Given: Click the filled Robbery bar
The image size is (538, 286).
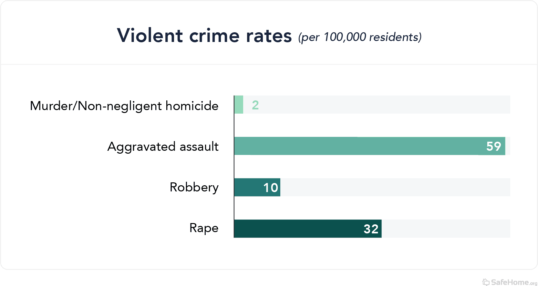Looking at the screenshot, I should coord(248,187).
